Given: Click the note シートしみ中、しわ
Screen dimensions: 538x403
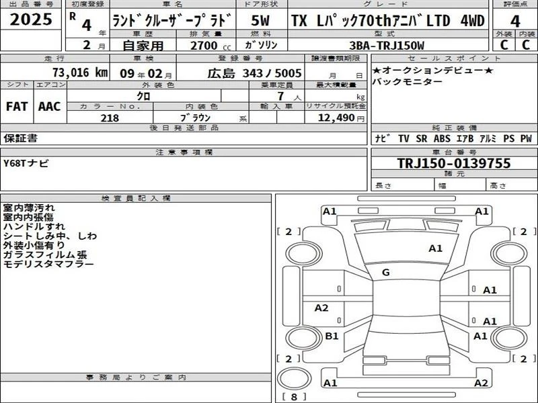Looking at the screenshot, I should coord(50,236).
